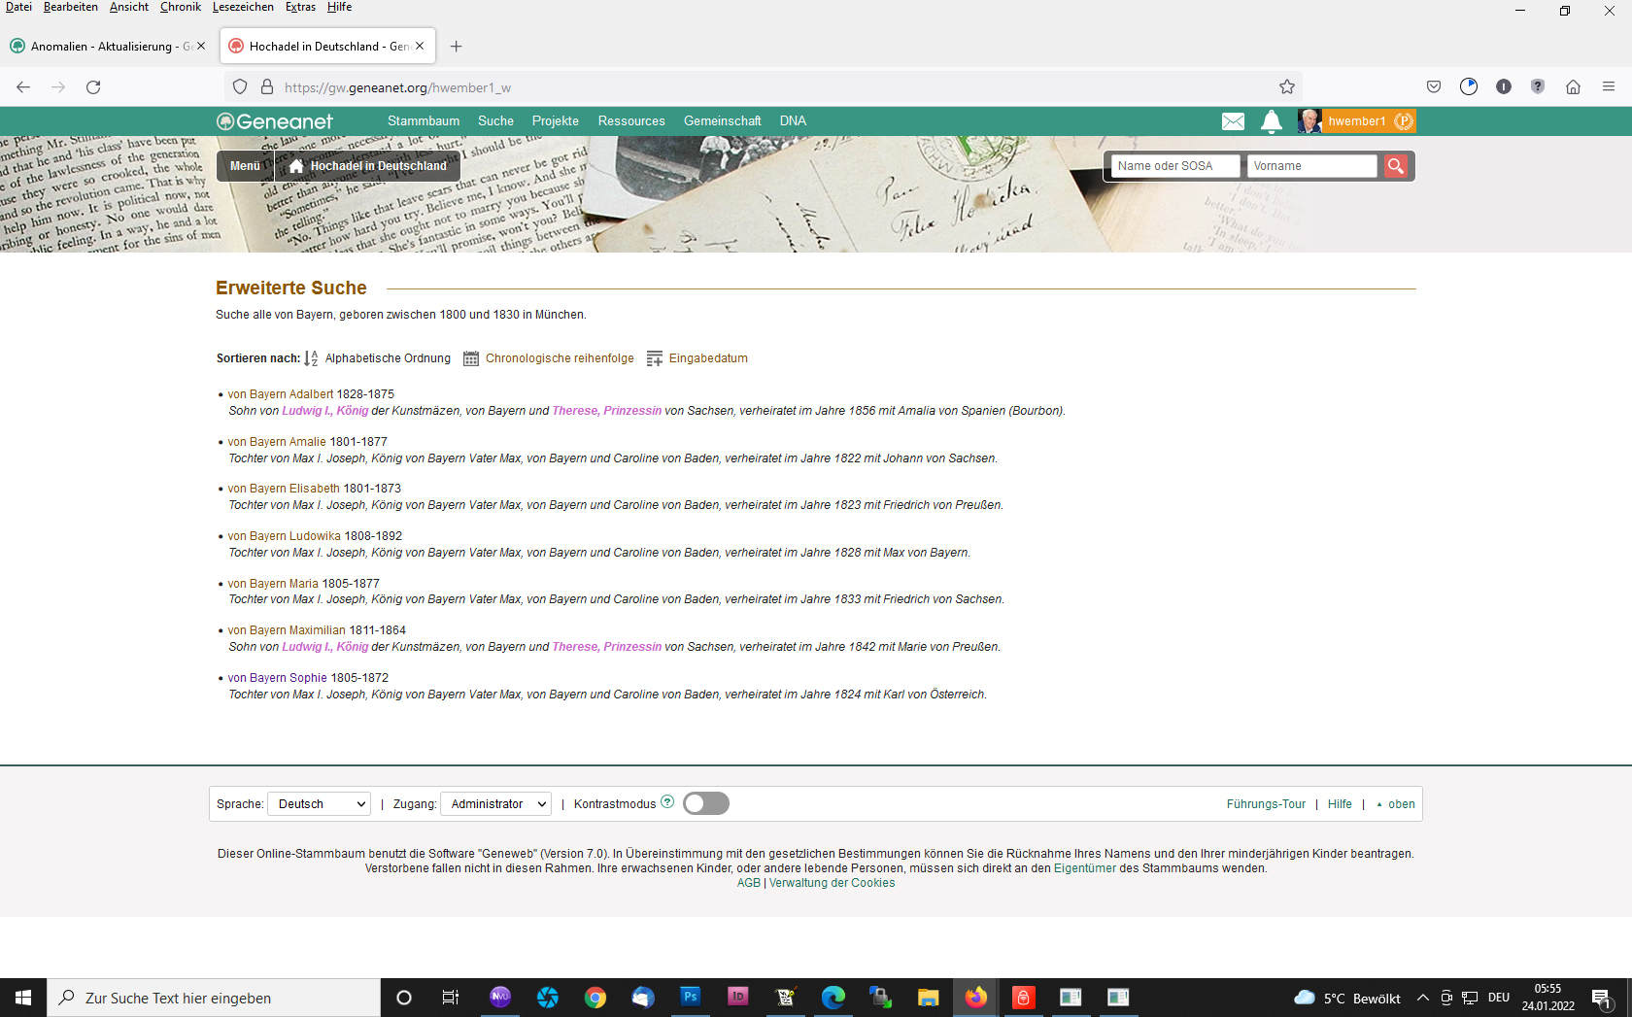Image resolution: width=1632 pixels, height=1017 pixels.
Task: Open the Suche menu
Action: 495,121
